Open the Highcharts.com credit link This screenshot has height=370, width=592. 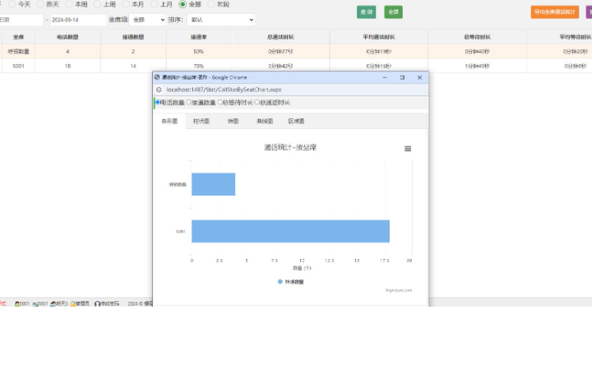point(399,290)
